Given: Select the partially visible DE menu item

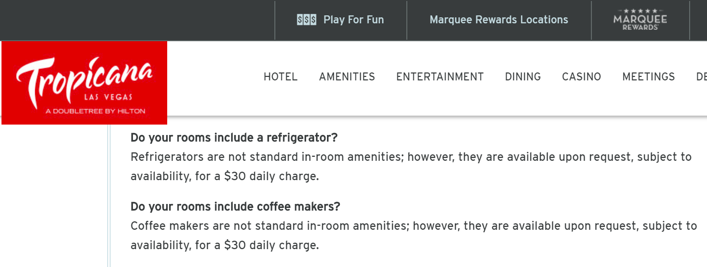Looking at the screenshot, I should (x=702, y=77).
